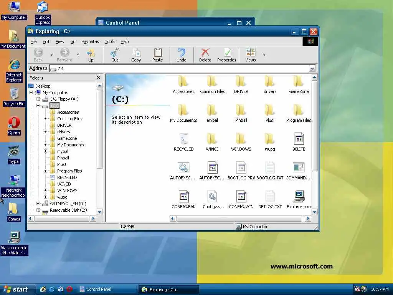Image resolution: width=393 pixels, height=295 pixels.
Task: Open the File menu
Action: pyautogui.click(x=33, y=41)
